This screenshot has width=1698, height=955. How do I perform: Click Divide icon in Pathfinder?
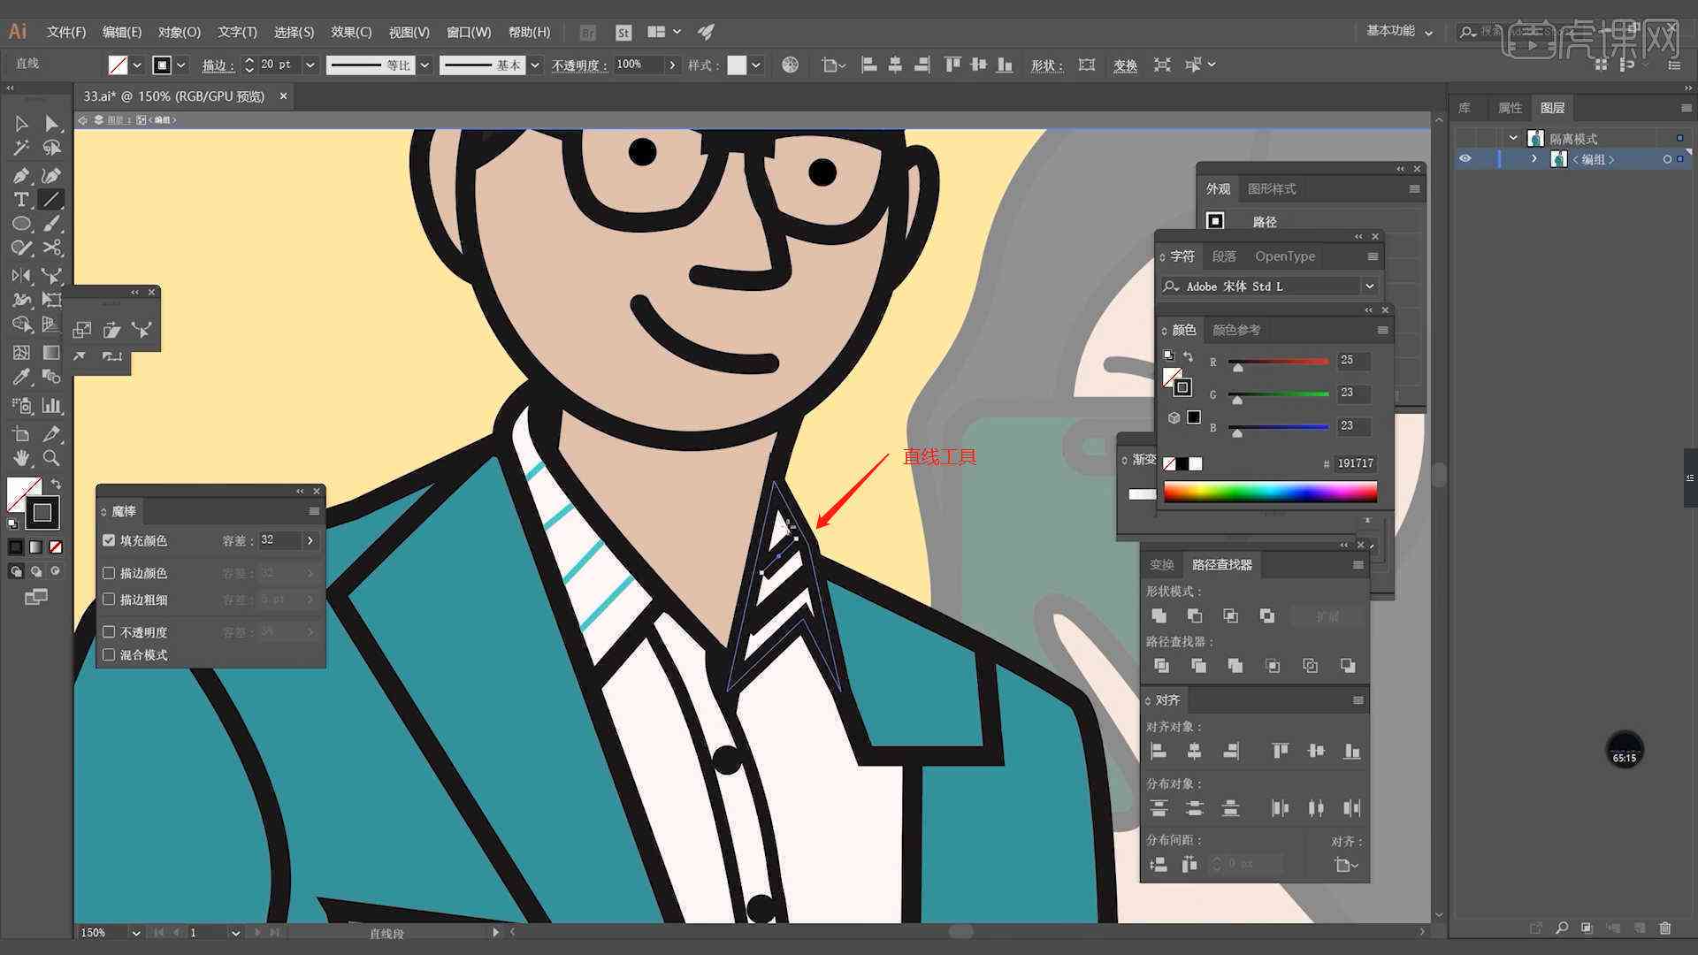coord(1161,666)
